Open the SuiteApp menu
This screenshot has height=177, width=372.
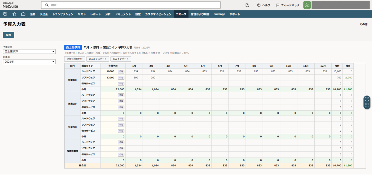[219, 14]
